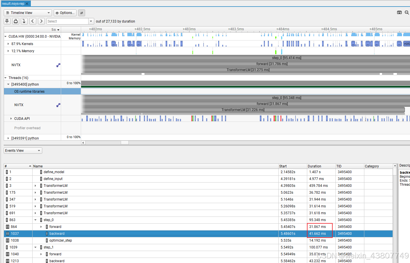Select the optimizer_step event row
This screenshot has width=410, height=263.
[x=198, y=240]
